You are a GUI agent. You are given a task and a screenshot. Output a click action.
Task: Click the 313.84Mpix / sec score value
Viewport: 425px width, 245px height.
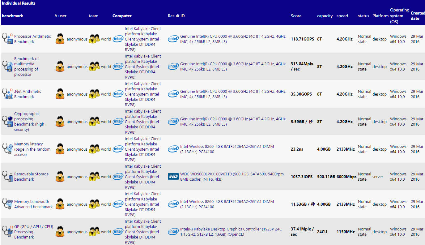[302, 67]
